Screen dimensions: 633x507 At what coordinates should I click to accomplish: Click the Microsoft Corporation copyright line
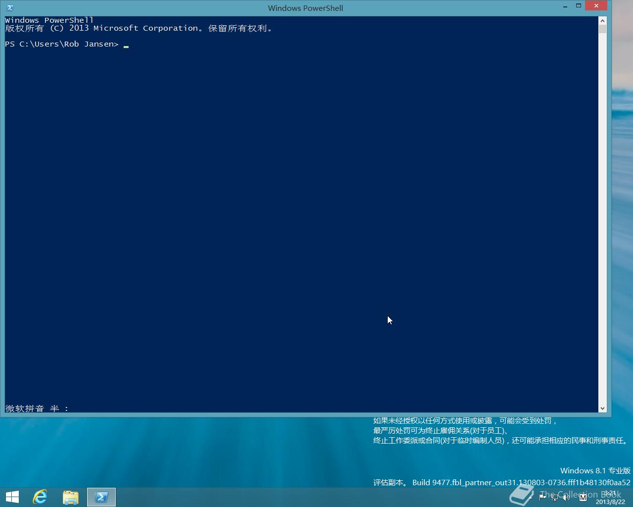tap(138, 28)
